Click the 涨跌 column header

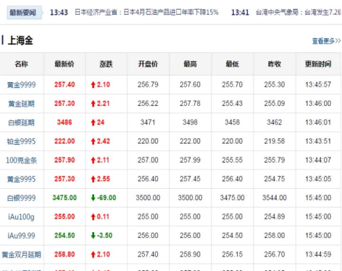pyautogui.click(x=106, y=64)
